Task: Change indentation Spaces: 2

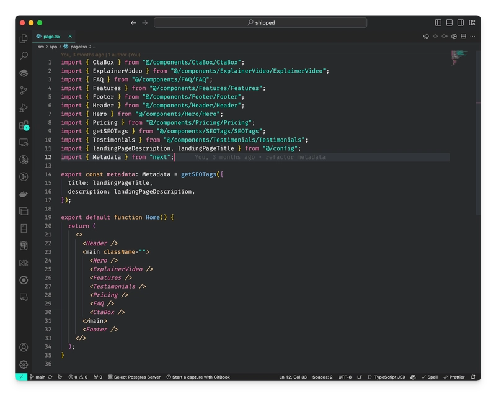Action: pyautogui.click(x=322, y=377)
